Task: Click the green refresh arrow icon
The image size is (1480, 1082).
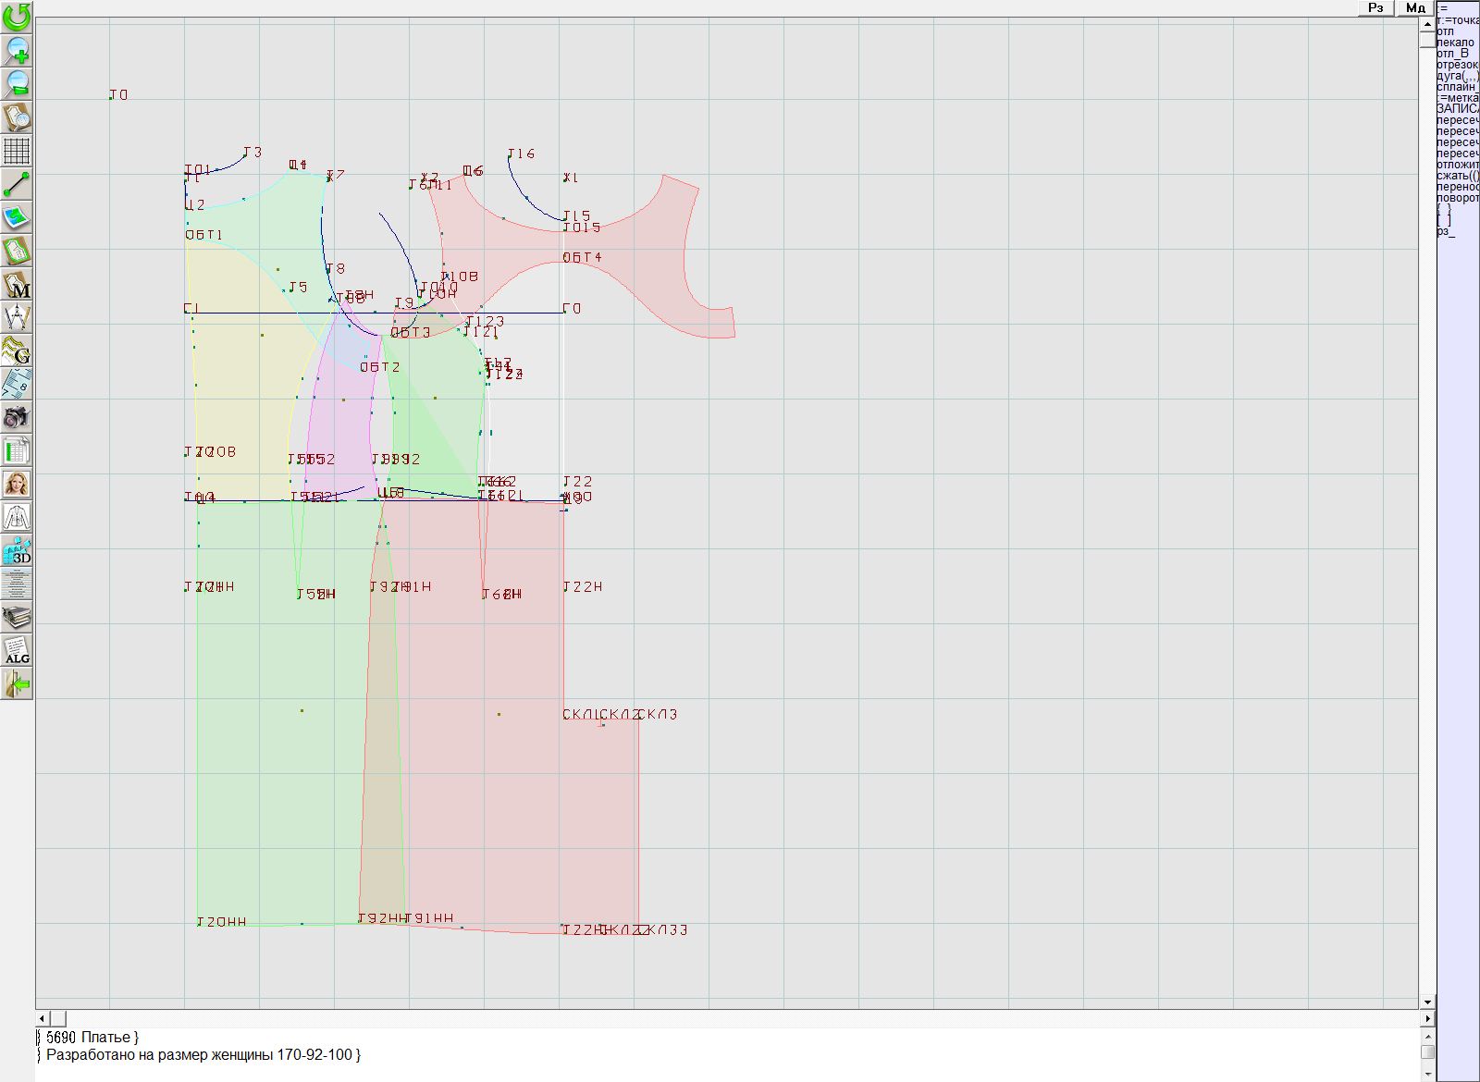Action: [x=17, y=16]
